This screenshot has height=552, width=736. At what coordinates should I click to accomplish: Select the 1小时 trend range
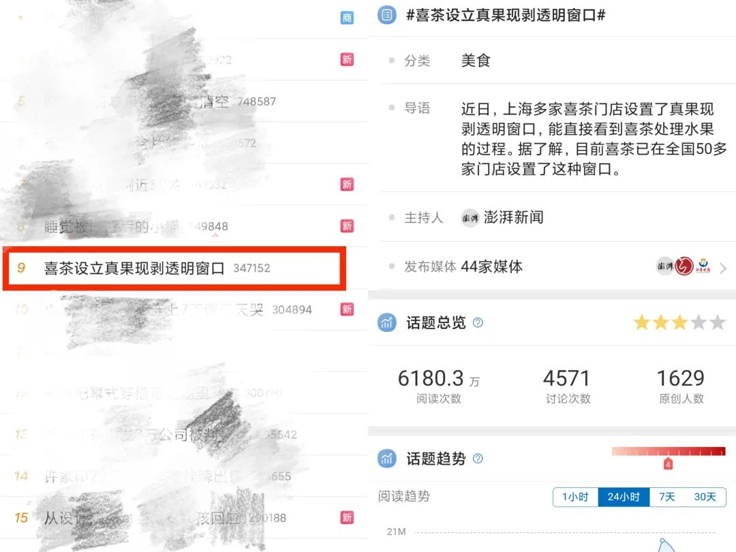coord(575,497)
